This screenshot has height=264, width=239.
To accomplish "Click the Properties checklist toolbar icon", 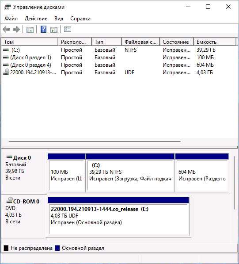I will click(68, 30).
